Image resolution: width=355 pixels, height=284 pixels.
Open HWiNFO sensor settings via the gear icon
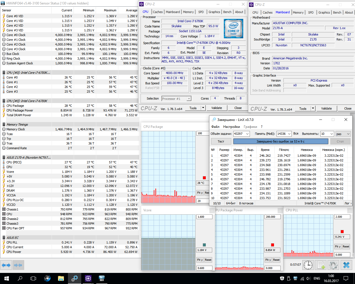click(334, 265)
